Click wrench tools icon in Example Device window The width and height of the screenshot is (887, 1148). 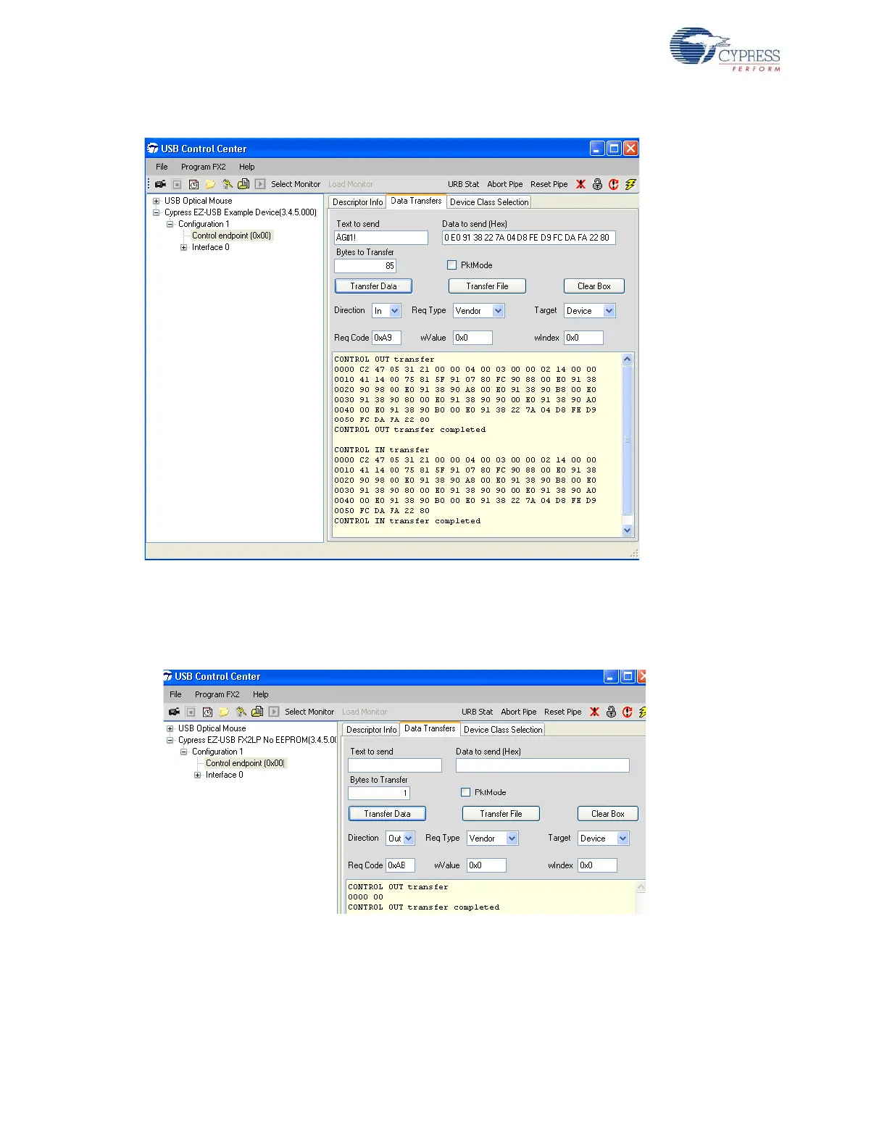click(x=227, y=184)
